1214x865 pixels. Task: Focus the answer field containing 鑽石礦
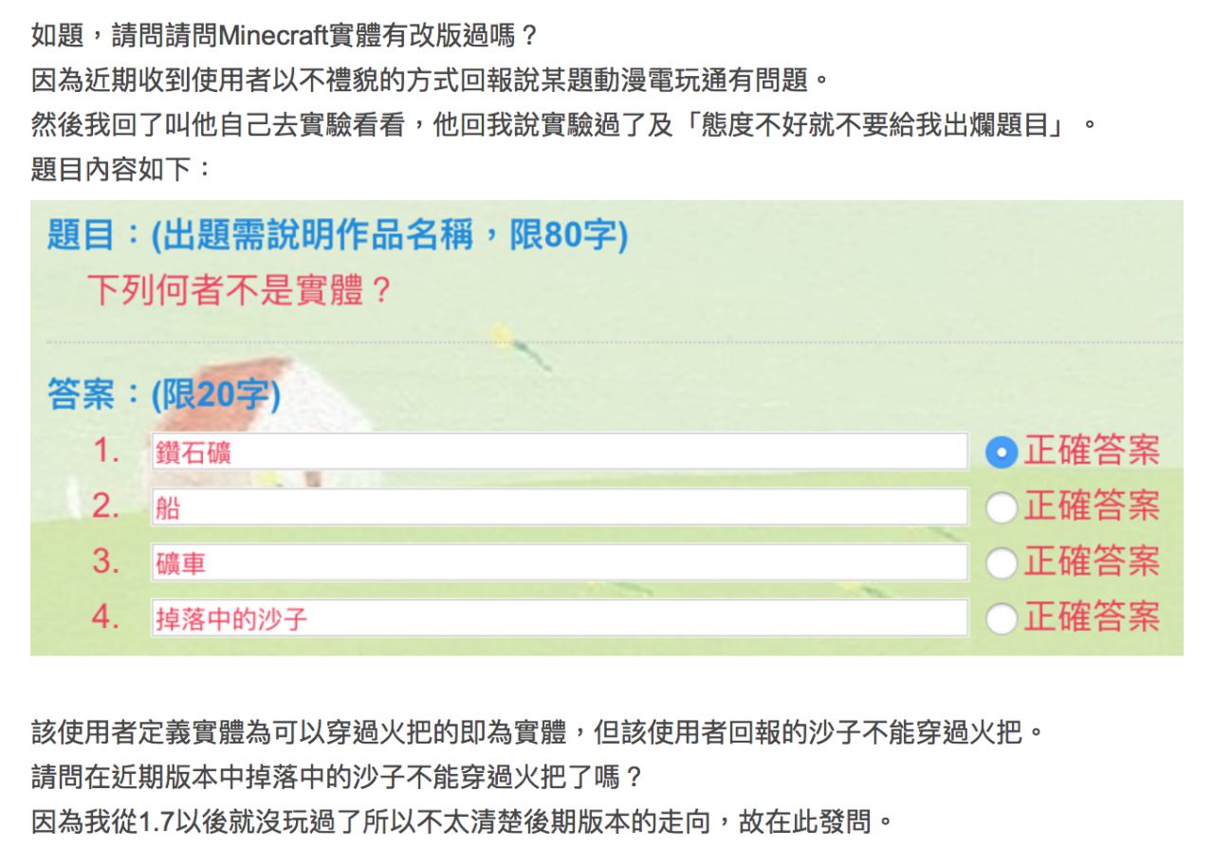559,452
